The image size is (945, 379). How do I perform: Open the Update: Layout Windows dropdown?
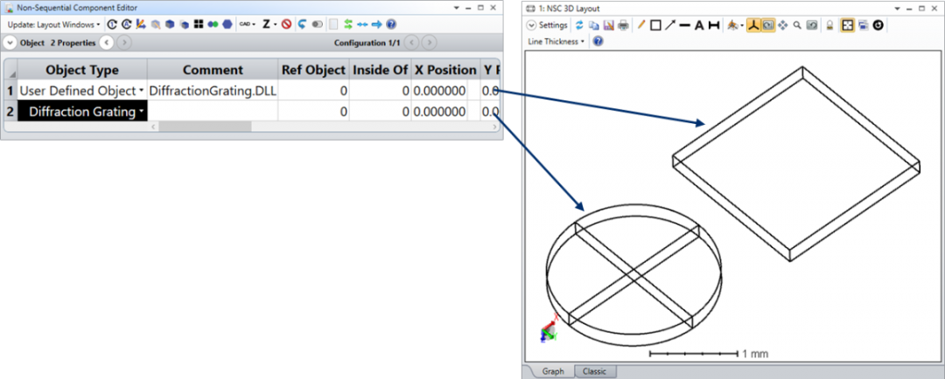pyautogui.click(x=53, y=24)
